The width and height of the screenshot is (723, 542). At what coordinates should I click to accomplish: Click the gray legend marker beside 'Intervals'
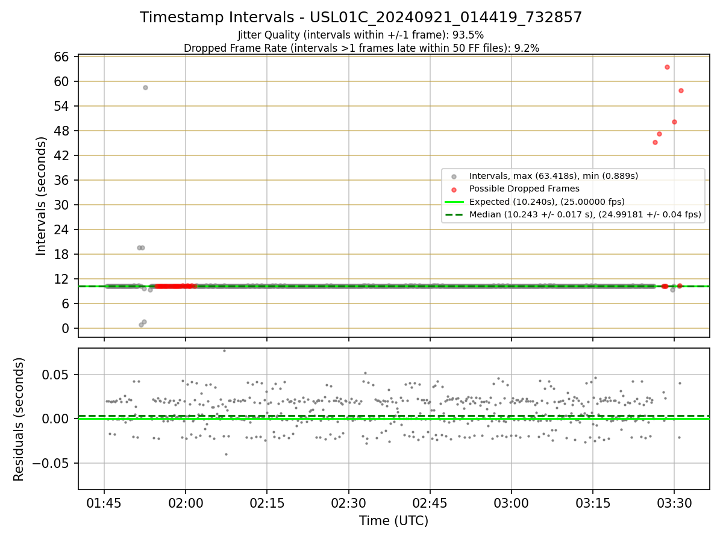click(x=454, y=176)
